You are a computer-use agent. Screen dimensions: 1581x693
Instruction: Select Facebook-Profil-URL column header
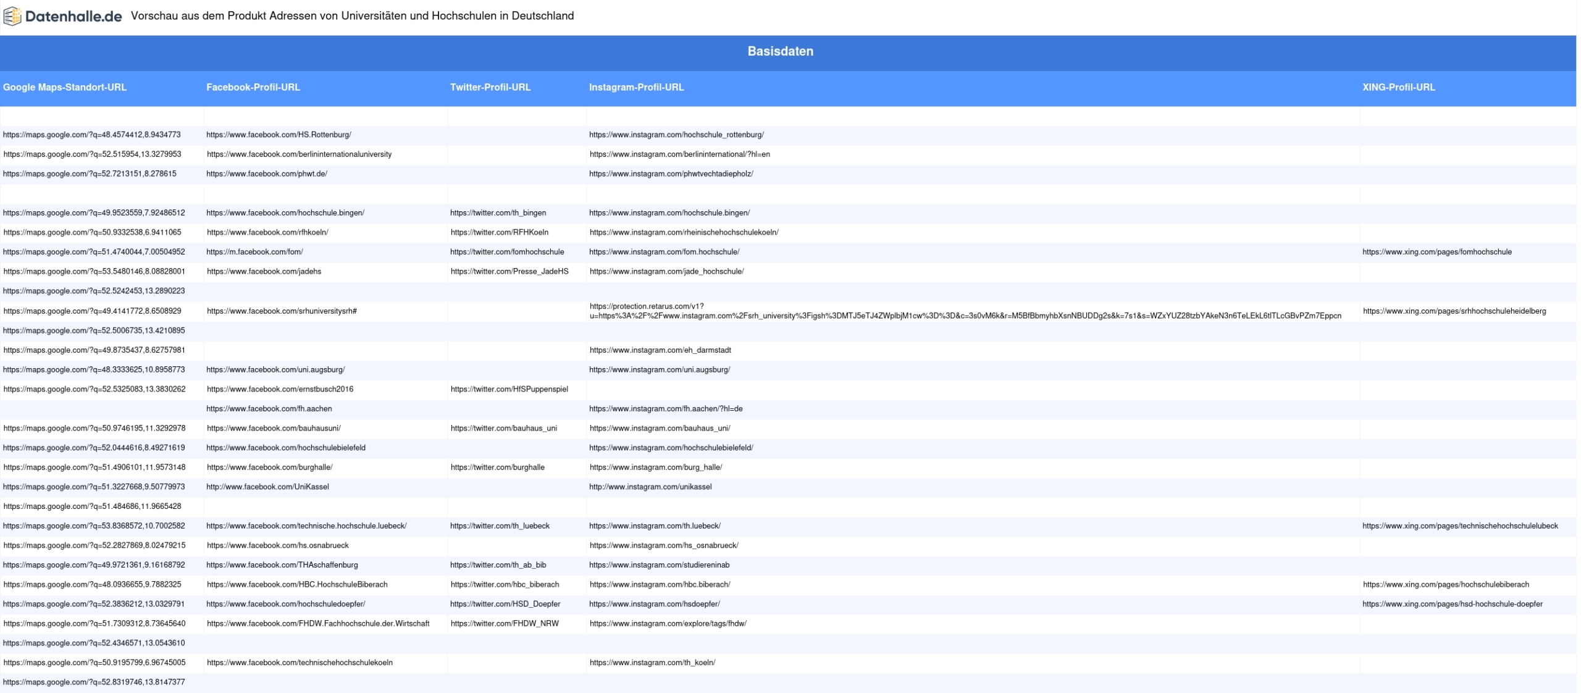[x=253, y=88]
